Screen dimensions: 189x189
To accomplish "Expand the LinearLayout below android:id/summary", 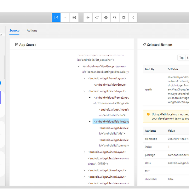I will click(84, 152).
